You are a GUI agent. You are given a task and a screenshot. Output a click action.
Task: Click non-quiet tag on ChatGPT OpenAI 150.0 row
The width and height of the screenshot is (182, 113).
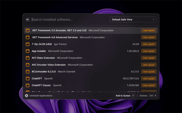[x=149, y=79]
